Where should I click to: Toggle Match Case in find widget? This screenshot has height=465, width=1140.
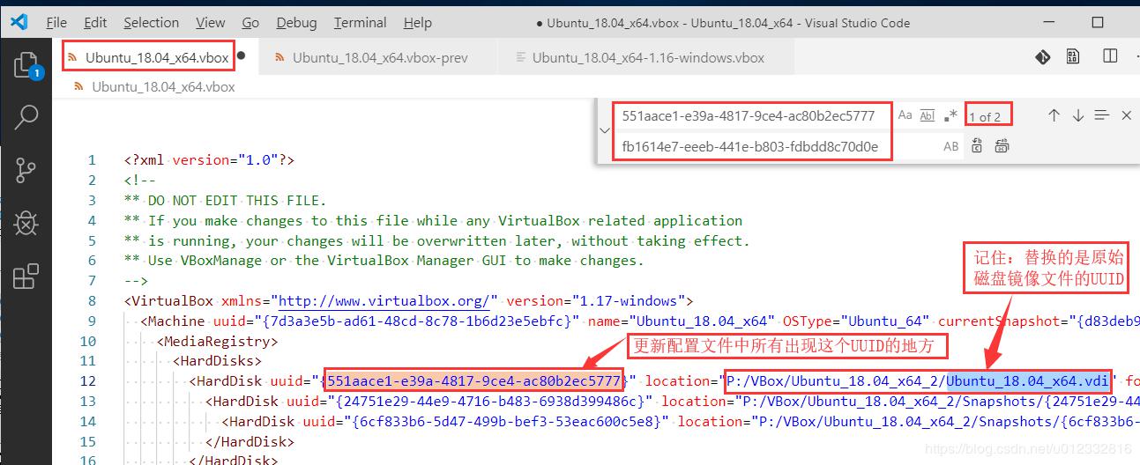click(x=905, y=115)
